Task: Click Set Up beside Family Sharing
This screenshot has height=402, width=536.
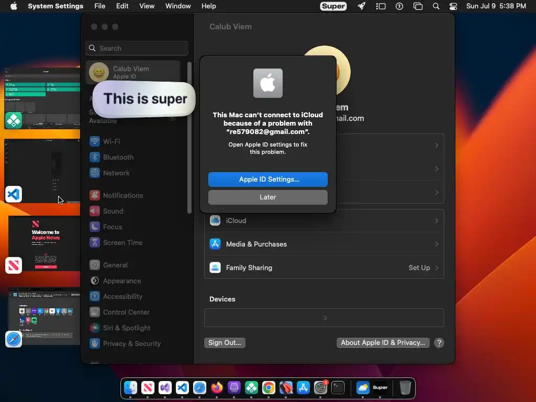Action: [419, 267]
